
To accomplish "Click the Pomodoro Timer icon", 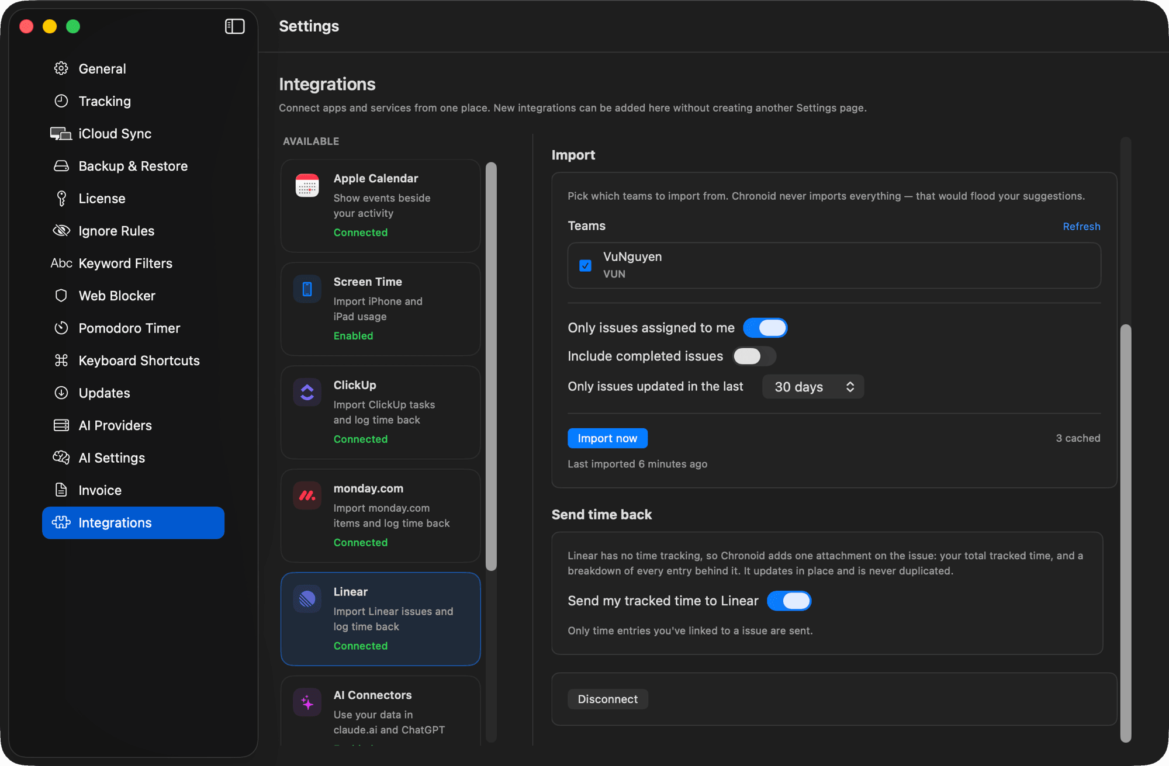I will click(61, 328).
